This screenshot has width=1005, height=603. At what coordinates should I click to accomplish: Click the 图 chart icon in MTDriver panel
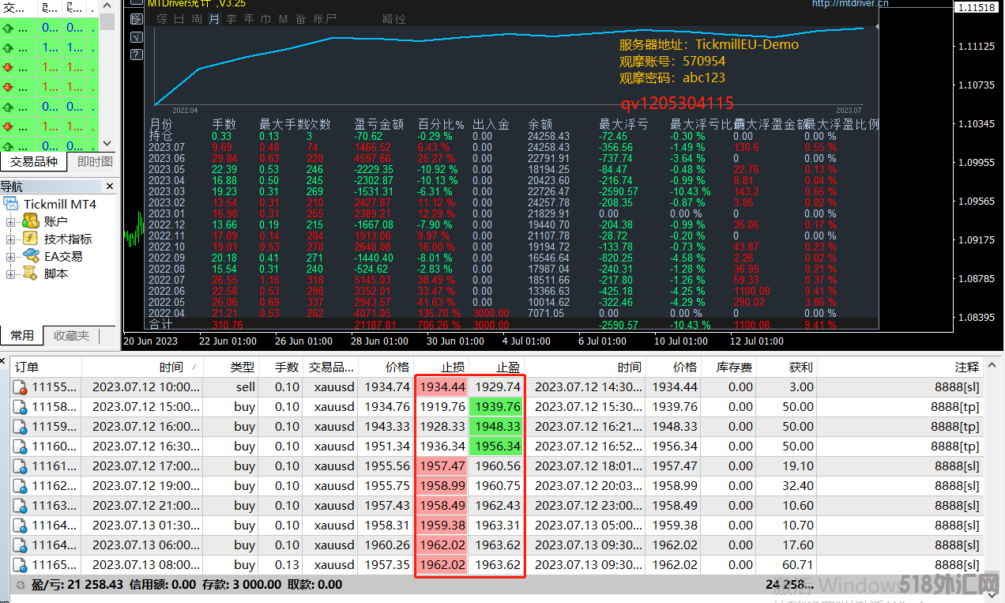(x=136, y=19)
